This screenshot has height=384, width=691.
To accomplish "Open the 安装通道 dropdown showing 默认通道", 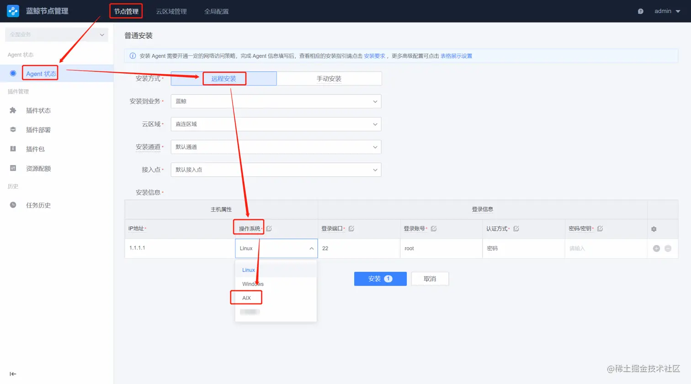I will coord(276,147).
